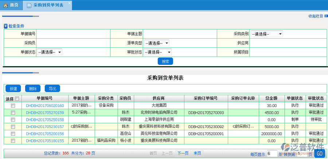The image size is (328, 159).
Task: Open the 采购类别 dropdown
Action: click(x=266, y=34)
